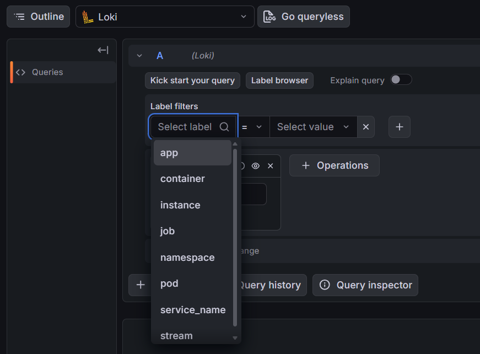Remove the label filter with X
This screenshot has width=480, height=354.
point(366,127)
